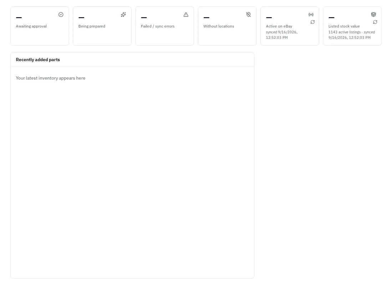Viewport: 392px width, 285px height.
Task: Select the Listed stock value label
Action: click(x=344, y=26)
